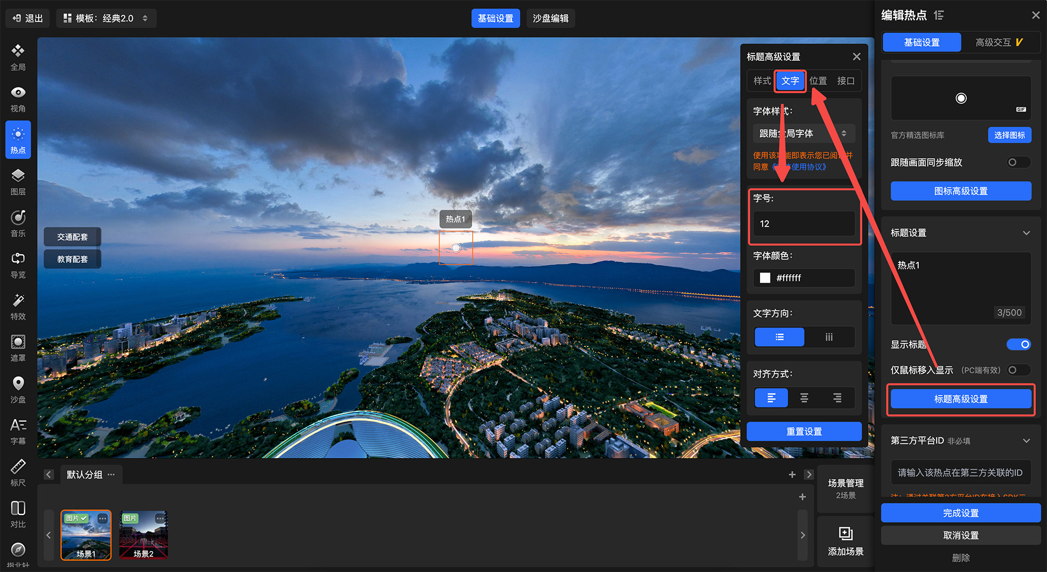The image size is (1047, 572).
Task: Disable the 显示标题 switch
Action: (1018, 344)
